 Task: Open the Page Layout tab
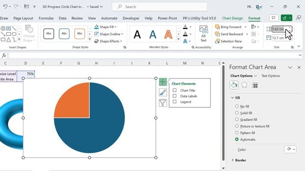click(x=23, y=18)
